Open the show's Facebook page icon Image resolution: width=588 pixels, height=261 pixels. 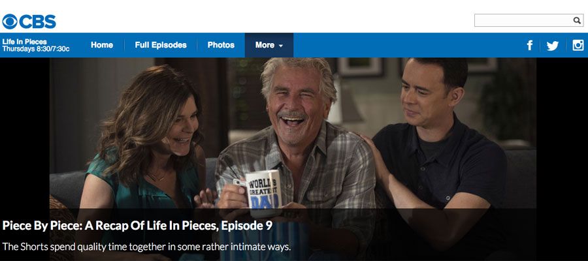(x=529, y=45)
